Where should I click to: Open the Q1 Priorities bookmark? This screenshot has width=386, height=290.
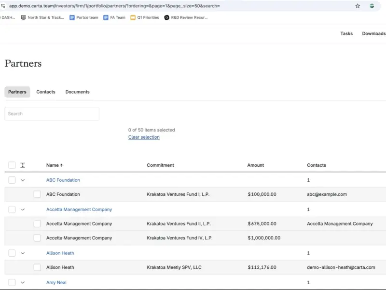tap(144, 17)
